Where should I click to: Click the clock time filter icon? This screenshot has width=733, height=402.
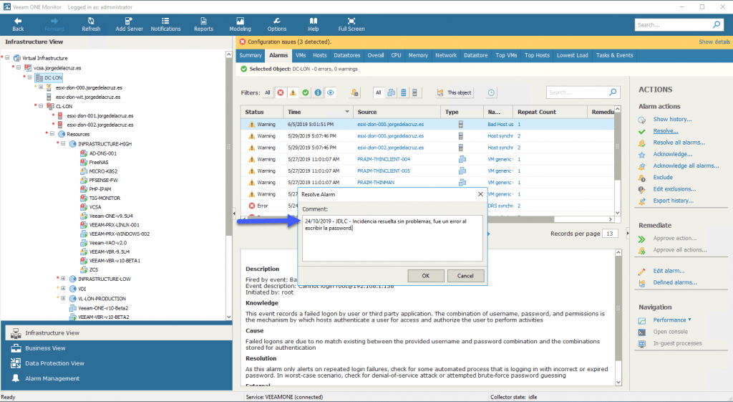pos(491,92)
